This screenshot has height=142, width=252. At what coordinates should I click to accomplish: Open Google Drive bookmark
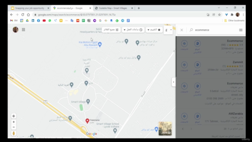(x=27, y=21)
